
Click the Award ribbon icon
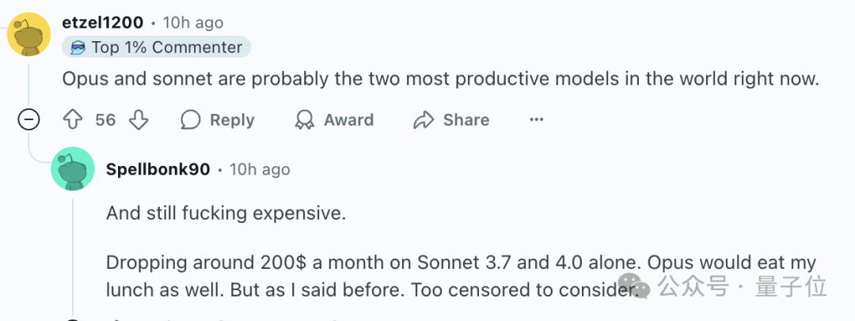(x=304, y=119)
